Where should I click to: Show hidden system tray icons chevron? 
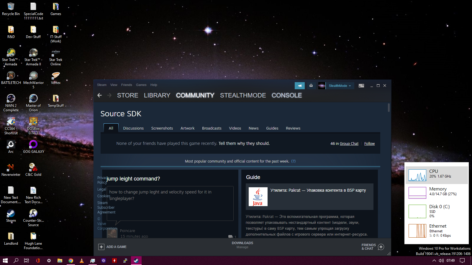tap(434, 261)
